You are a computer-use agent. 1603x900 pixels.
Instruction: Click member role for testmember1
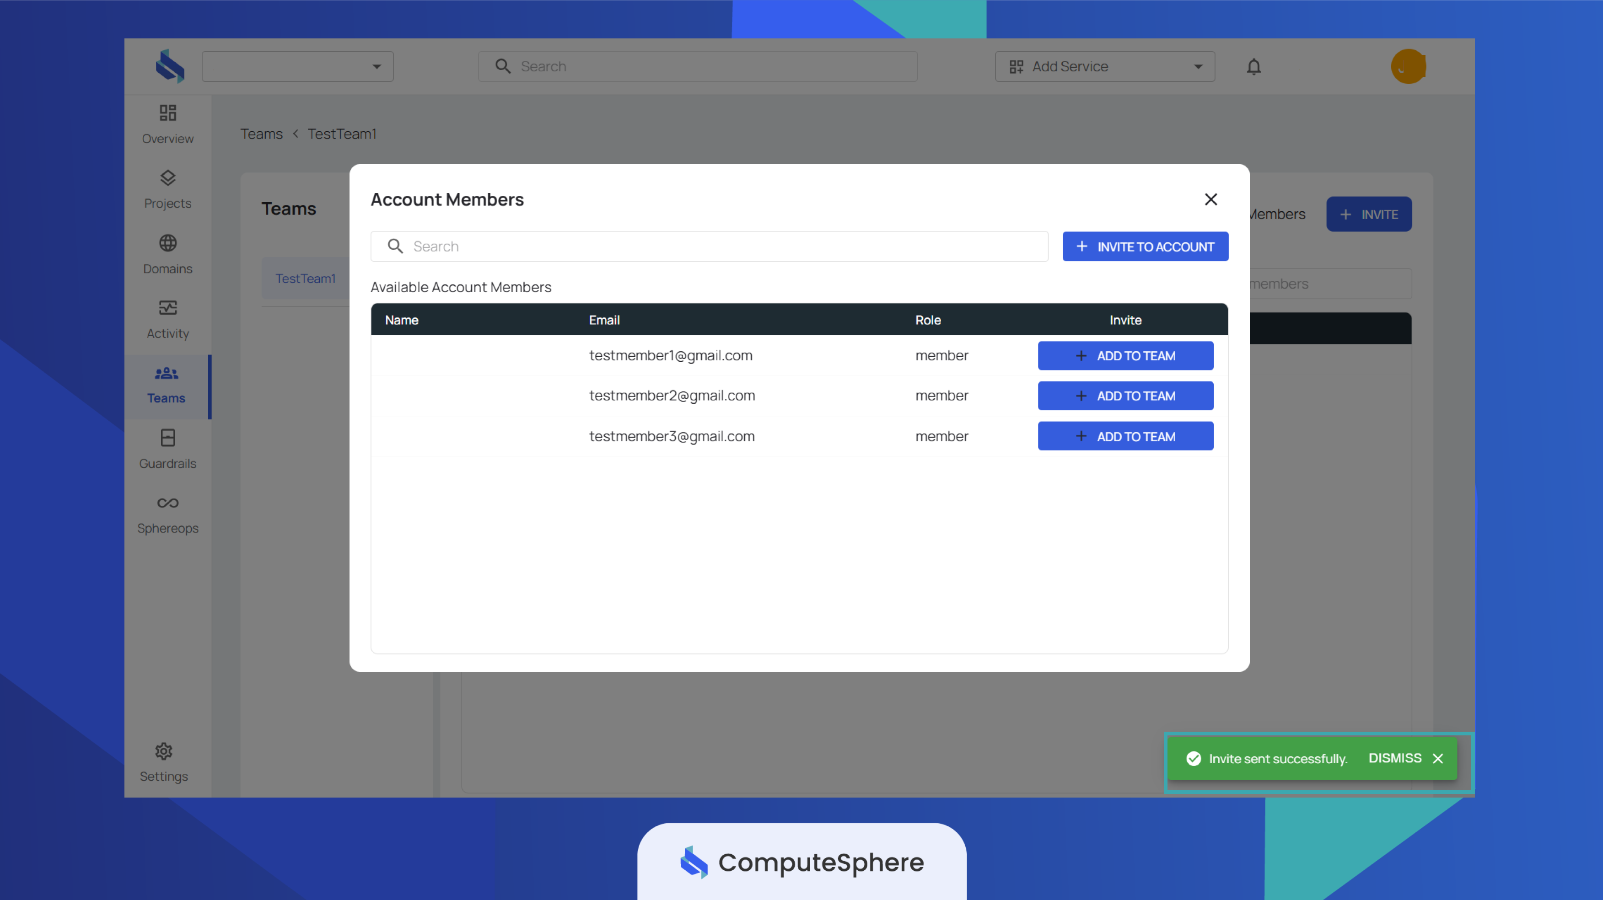[941, 356]
